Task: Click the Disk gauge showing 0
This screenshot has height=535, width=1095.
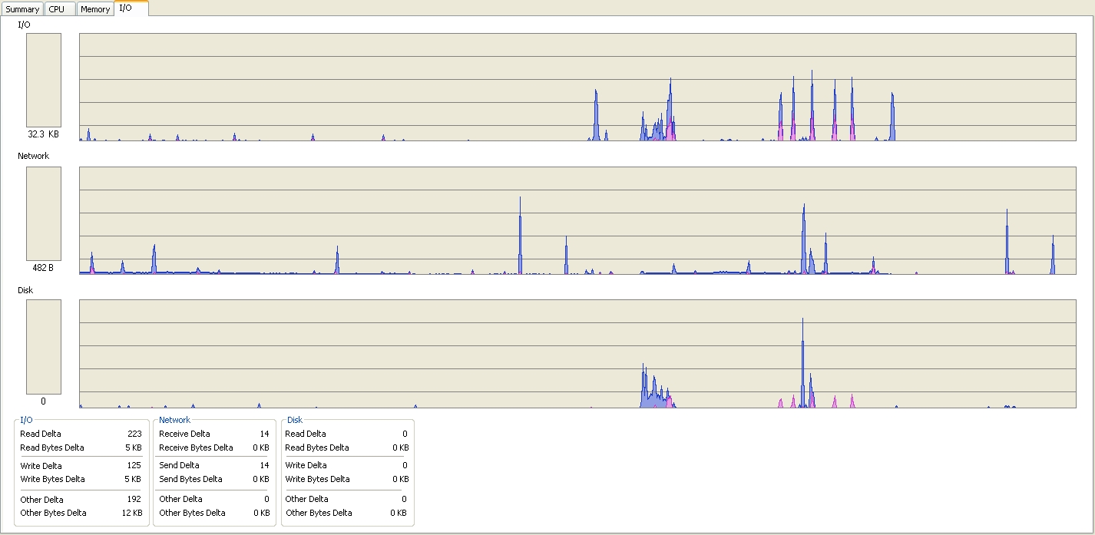Action: click(44, 347)
